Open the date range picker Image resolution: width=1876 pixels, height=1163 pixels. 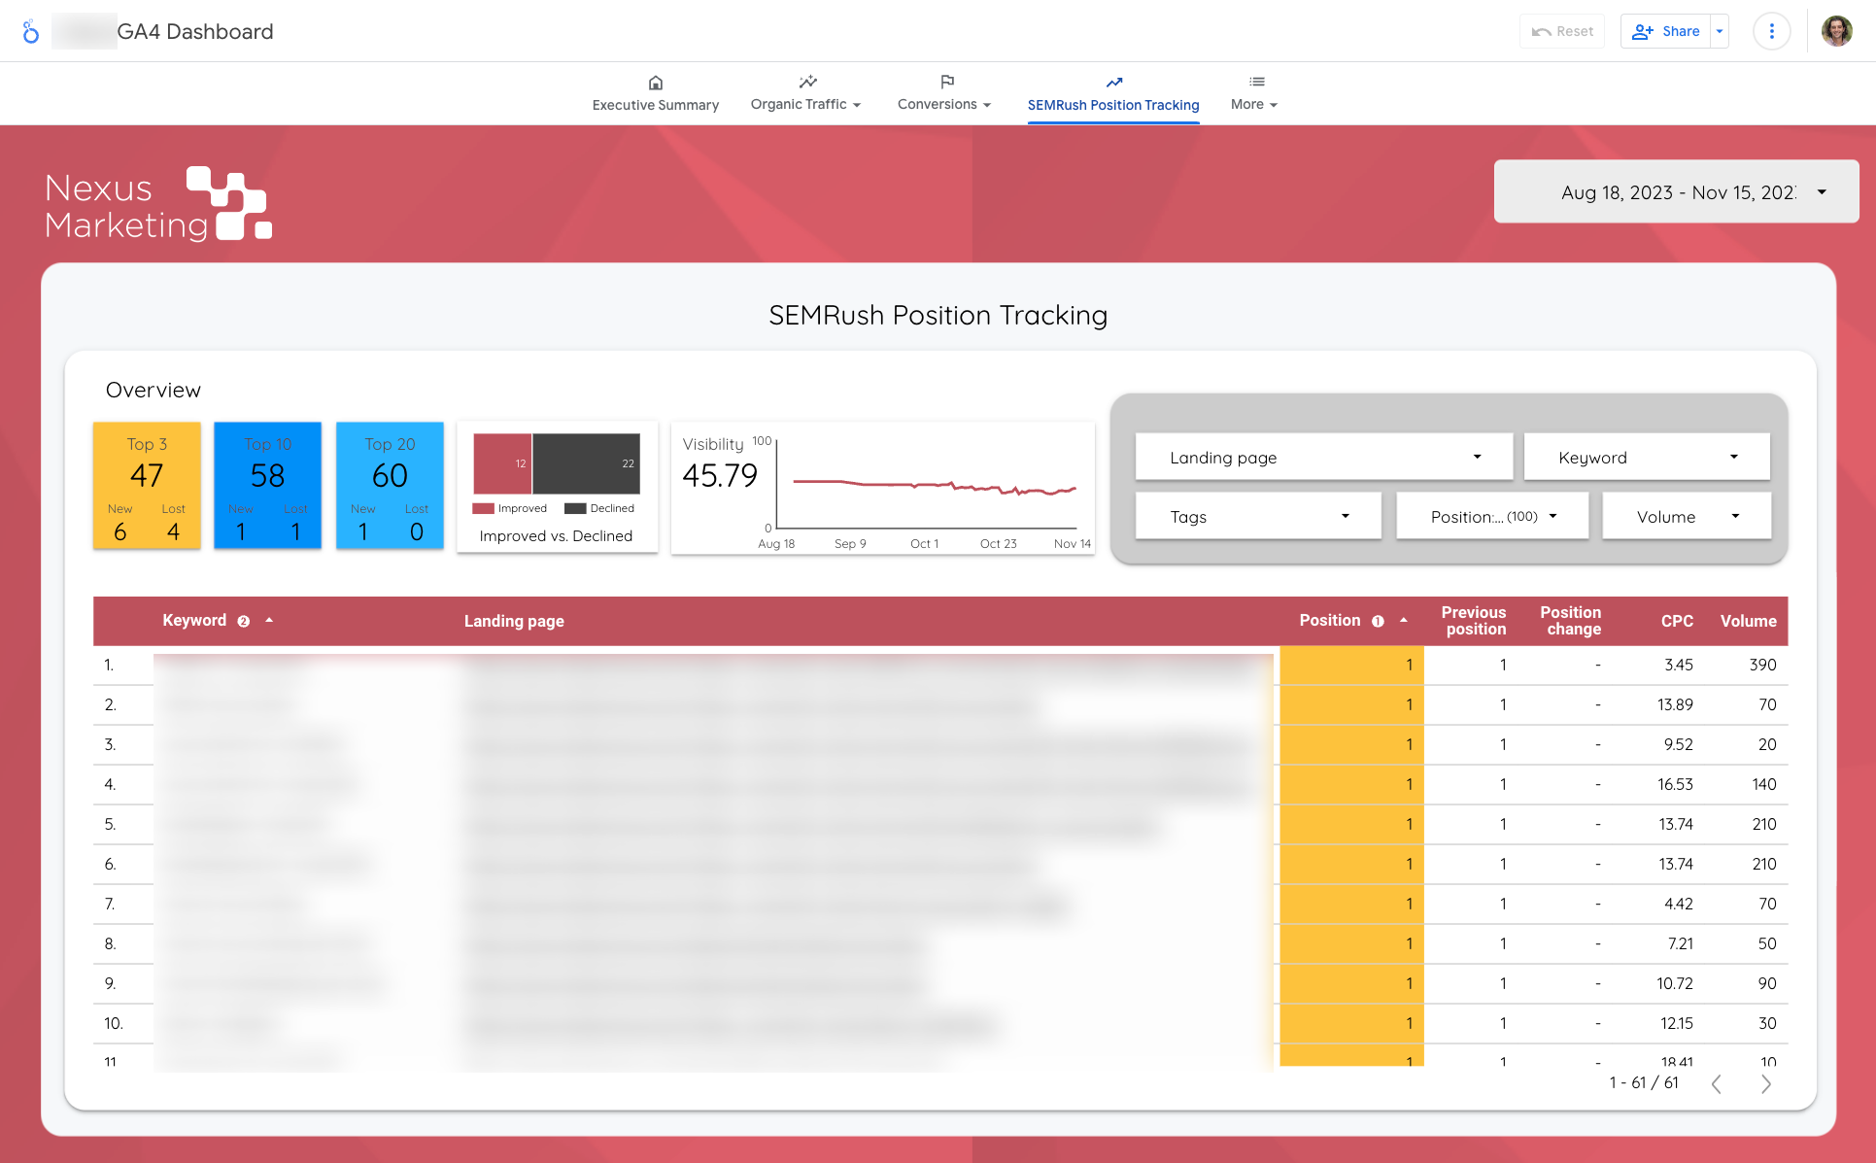point(1676,191)
